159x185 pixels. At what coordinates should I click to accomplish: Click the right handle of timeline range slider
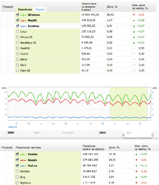pyautogui.click(x=152, y=135)
